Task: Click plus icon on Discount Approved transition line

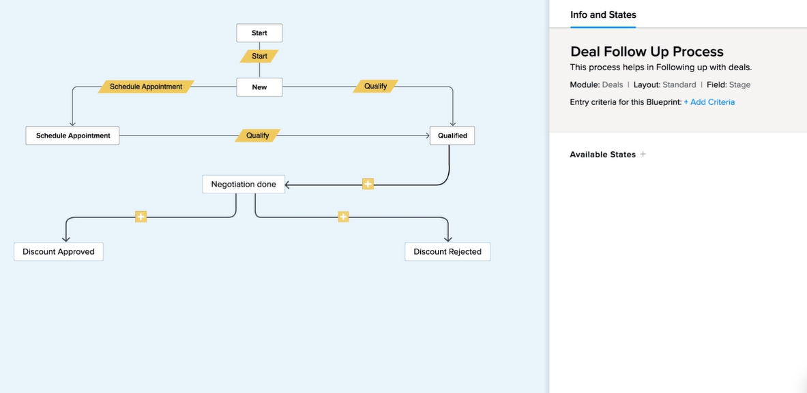Action: click(x=141, y=217)
